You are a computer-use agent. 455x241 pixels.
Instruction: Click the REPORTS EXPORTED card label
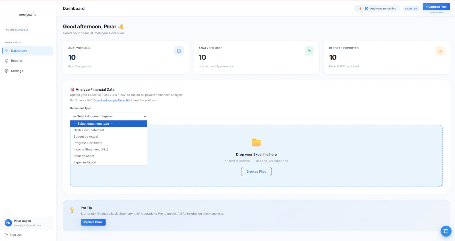344,48
